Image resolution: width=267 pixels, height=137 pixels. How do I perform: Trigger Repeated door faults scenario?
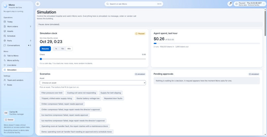113,98
